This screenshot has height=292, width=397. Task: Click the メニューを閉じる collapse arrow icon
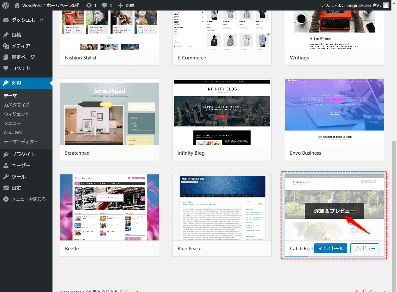pos(6,199)
